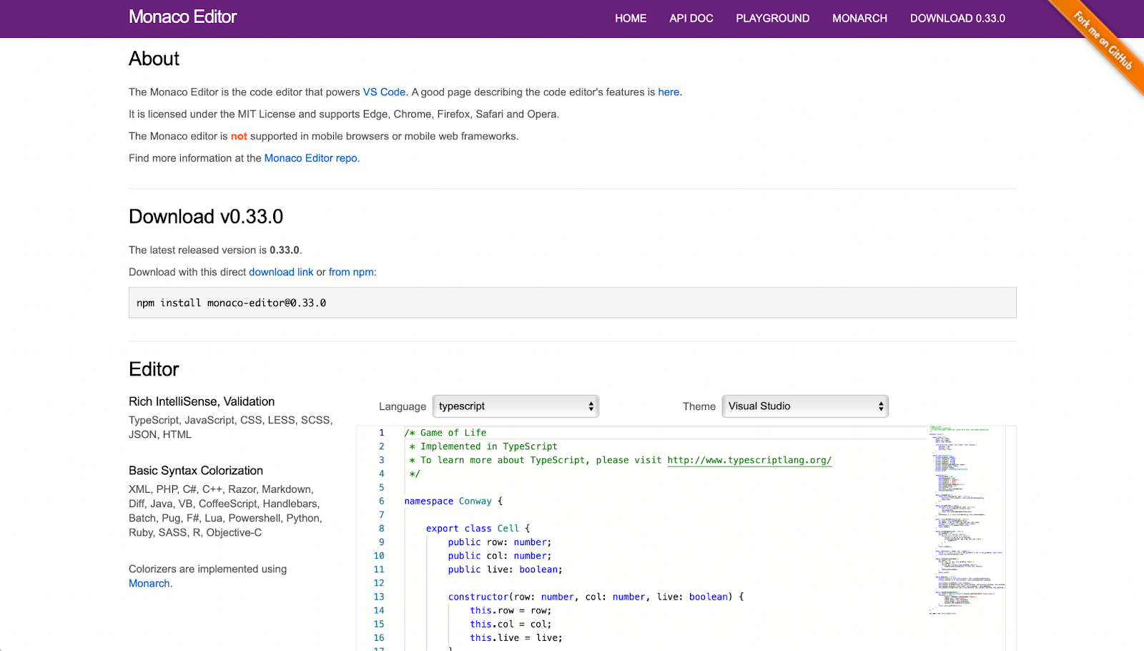
Task: Click the editor overview ruler at right
Action: pyautogui.click(x=1011, y=537)
